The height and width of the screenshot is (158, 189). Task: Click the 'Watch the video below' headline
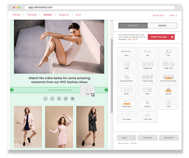pyautogui.click(x=59, y=80)
